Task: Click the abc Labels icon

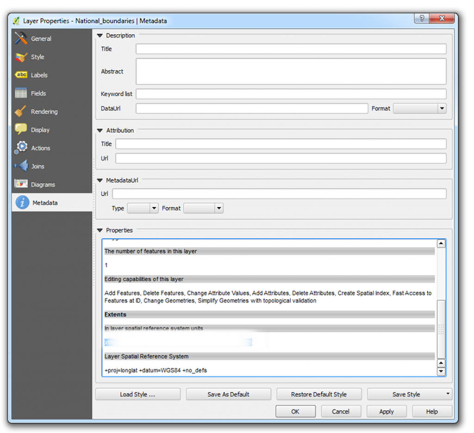Action: (21, 74)
